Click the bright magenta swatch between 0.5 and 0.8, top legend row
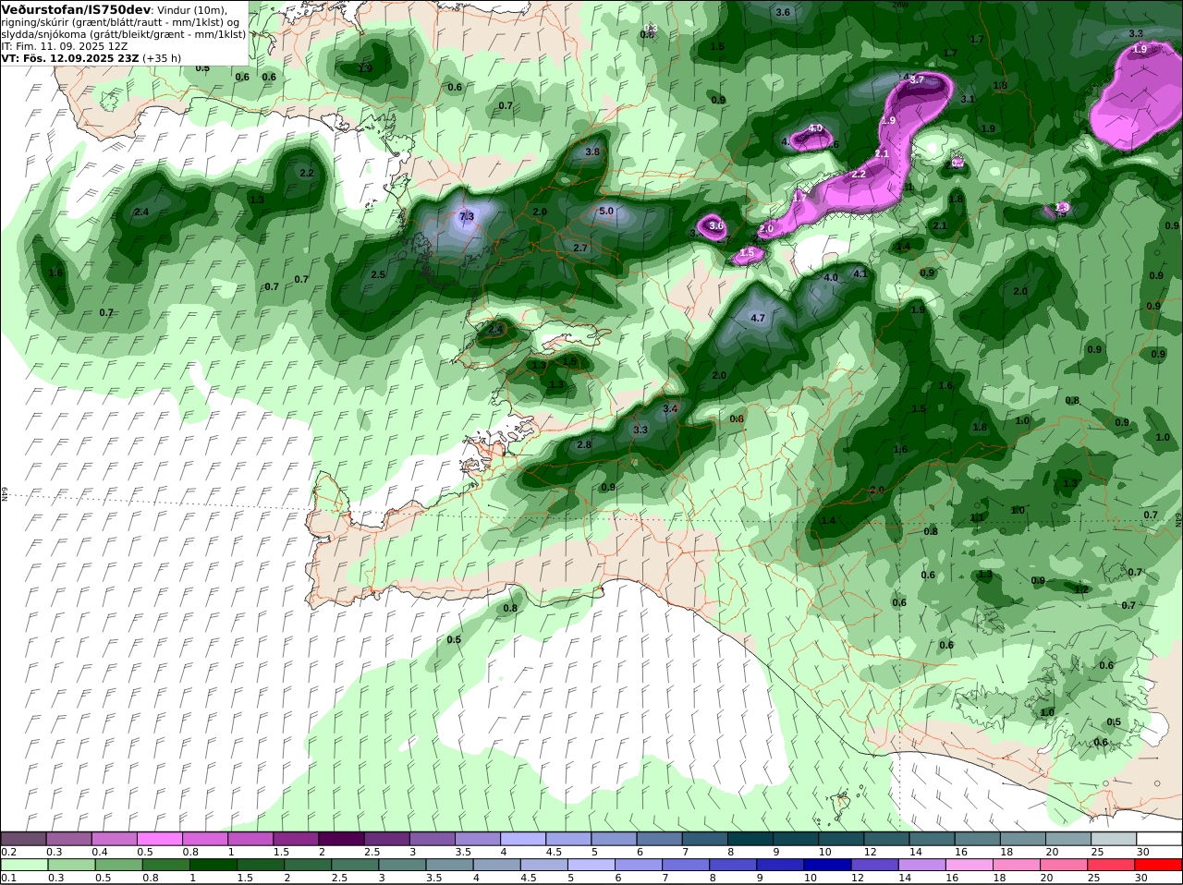This screenshot has width=1183, height=885. click(x=159, y=838)
